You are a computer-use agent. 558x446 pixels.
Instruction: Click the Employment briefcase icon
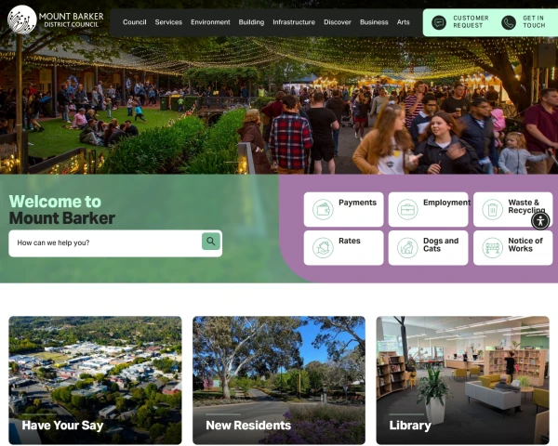[x=407, y=209]
